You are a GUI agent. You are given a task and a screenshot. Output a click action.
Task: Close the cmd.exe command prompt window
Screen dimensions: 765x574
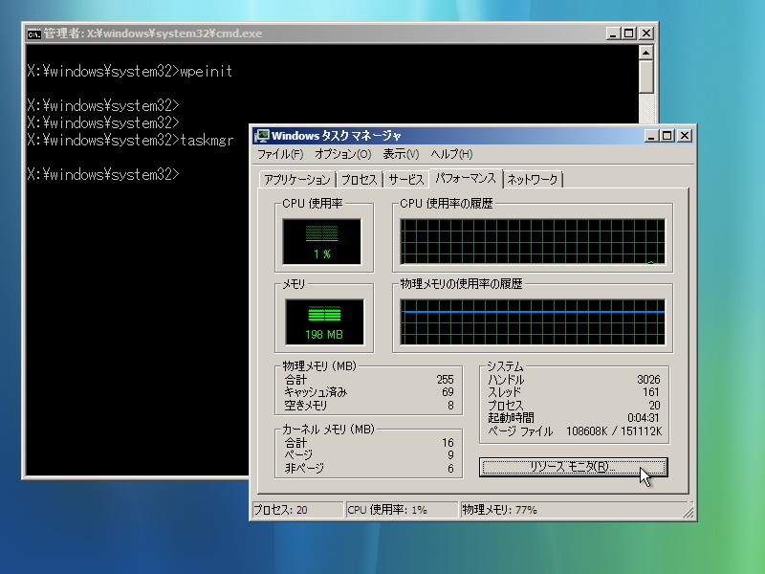646,33
